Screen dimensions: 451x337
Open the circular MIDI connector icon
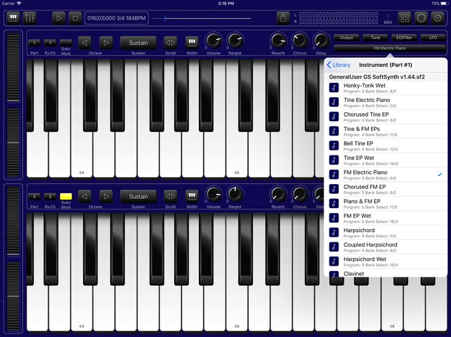pos(421,18)
